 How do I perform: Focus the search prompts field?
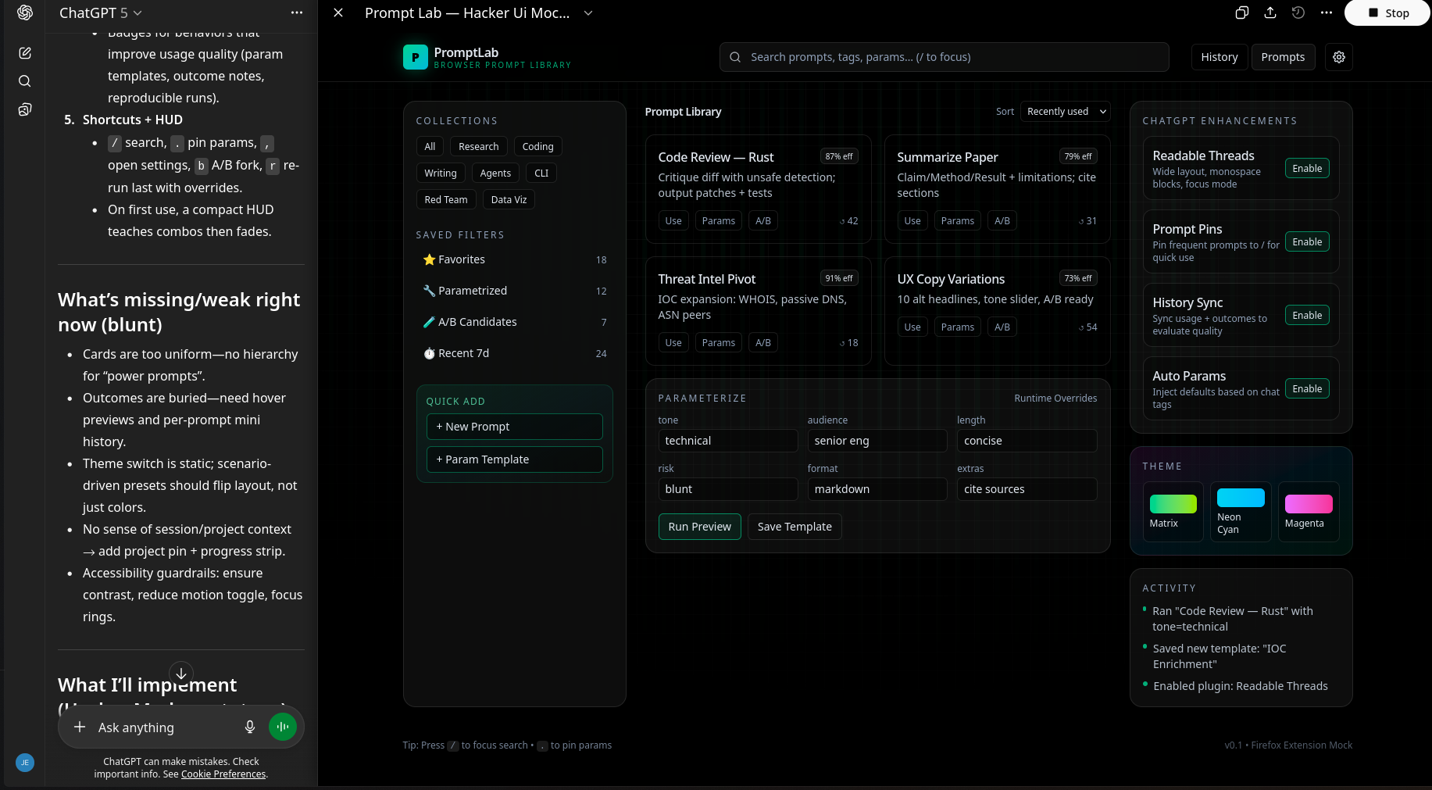point(944,57)
